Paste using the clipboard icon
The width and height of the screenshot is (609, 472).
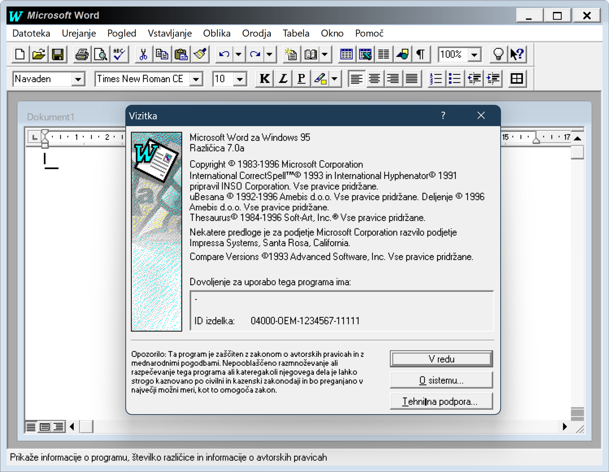click(181, 55)
